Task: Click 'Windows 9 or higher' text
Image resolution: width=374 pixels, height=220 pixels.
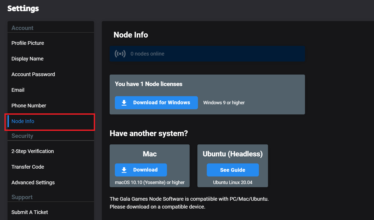Action: coord(224,103)
